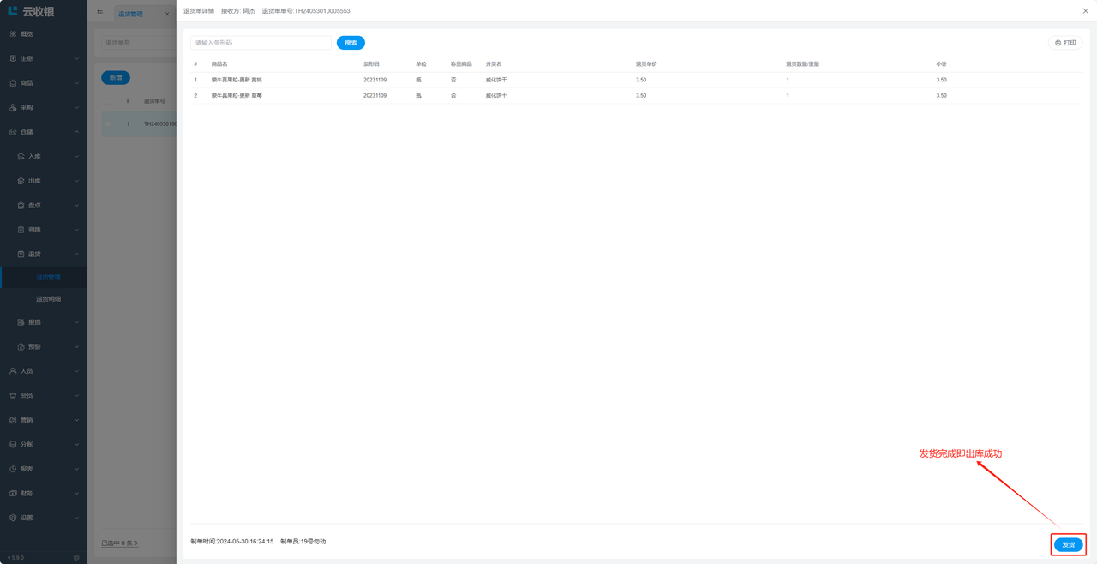
Task: Click the 报表 reports clock icon
Action: coord(13,469)
